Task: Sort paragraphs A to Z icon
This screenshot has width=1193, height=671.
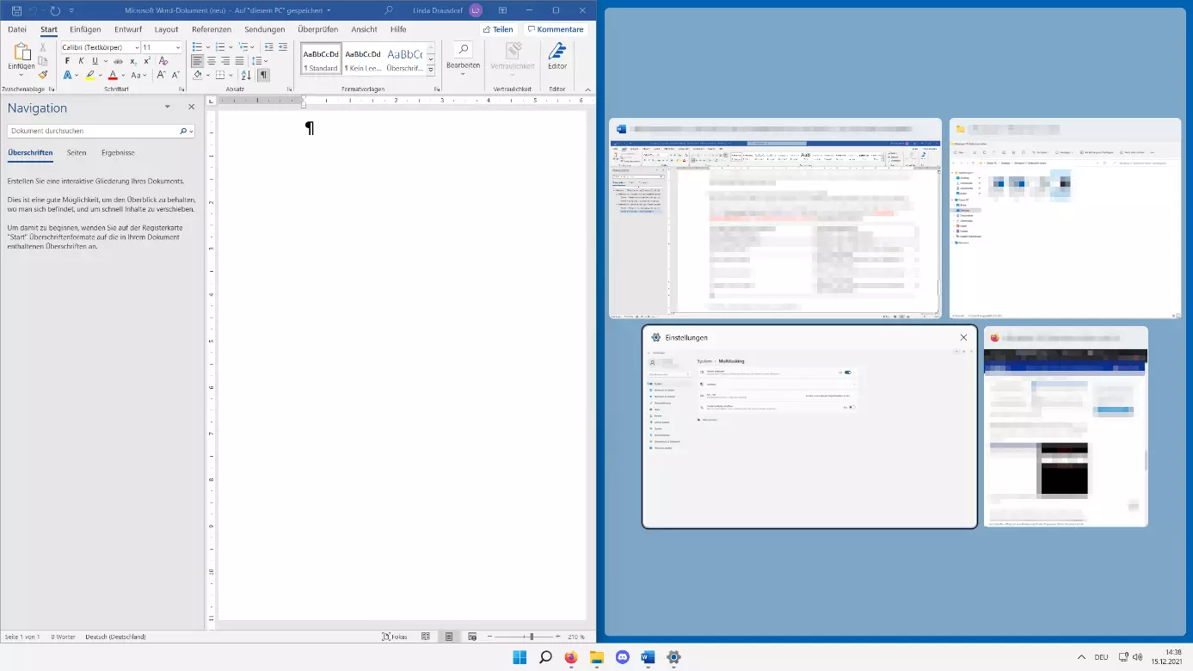Action: (247, 75)
